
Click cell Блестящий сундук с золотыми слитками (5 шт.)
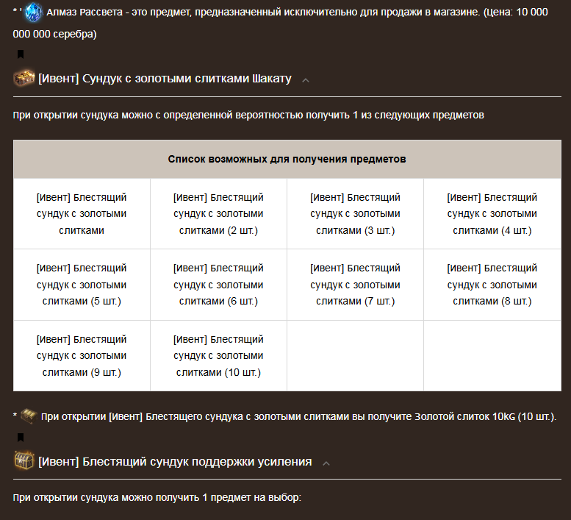coord(82,285)
